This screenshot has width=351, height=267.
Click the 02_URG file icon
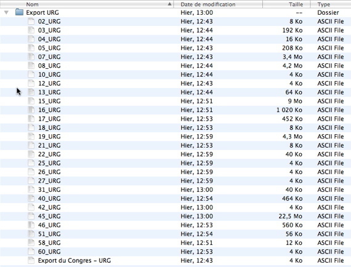pos(31,22)
